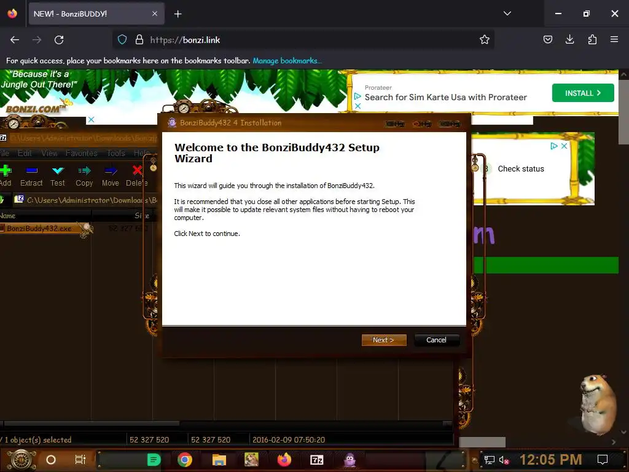This screenshot has height=472, width=629.
Task: Click the Move tool in 7-Zip
Action: coord(111,176)
